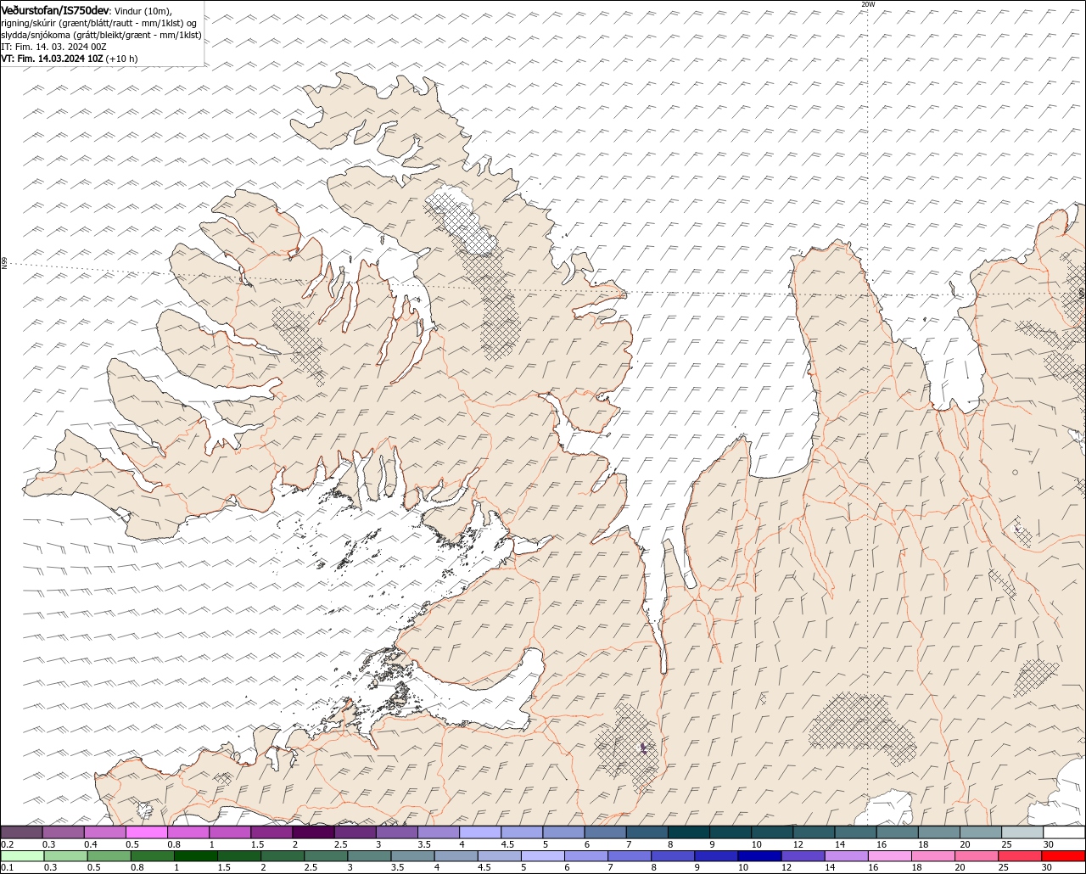1086x874 pixels.
Task: Click the small purple precipitation spot inside the hatched area
Action: coord(643,748)
